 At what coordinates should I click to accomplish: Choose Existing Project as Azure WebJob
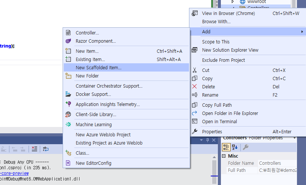click(x=126, y=143)
